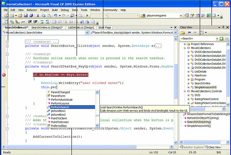Toggle the breakpoint on the KeyCode line

pyautogui.click(x=4, y=75)
